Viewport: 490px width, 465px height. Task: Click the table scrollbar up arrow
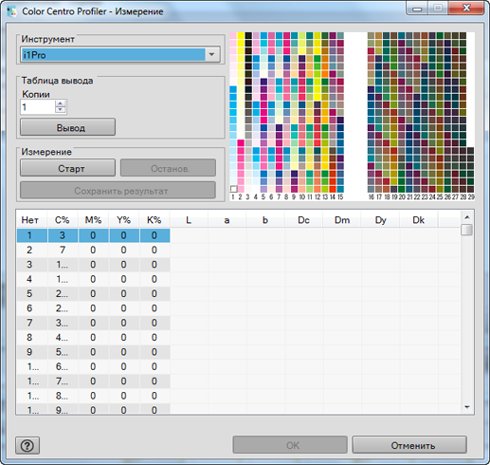click(x=467, y=217)
